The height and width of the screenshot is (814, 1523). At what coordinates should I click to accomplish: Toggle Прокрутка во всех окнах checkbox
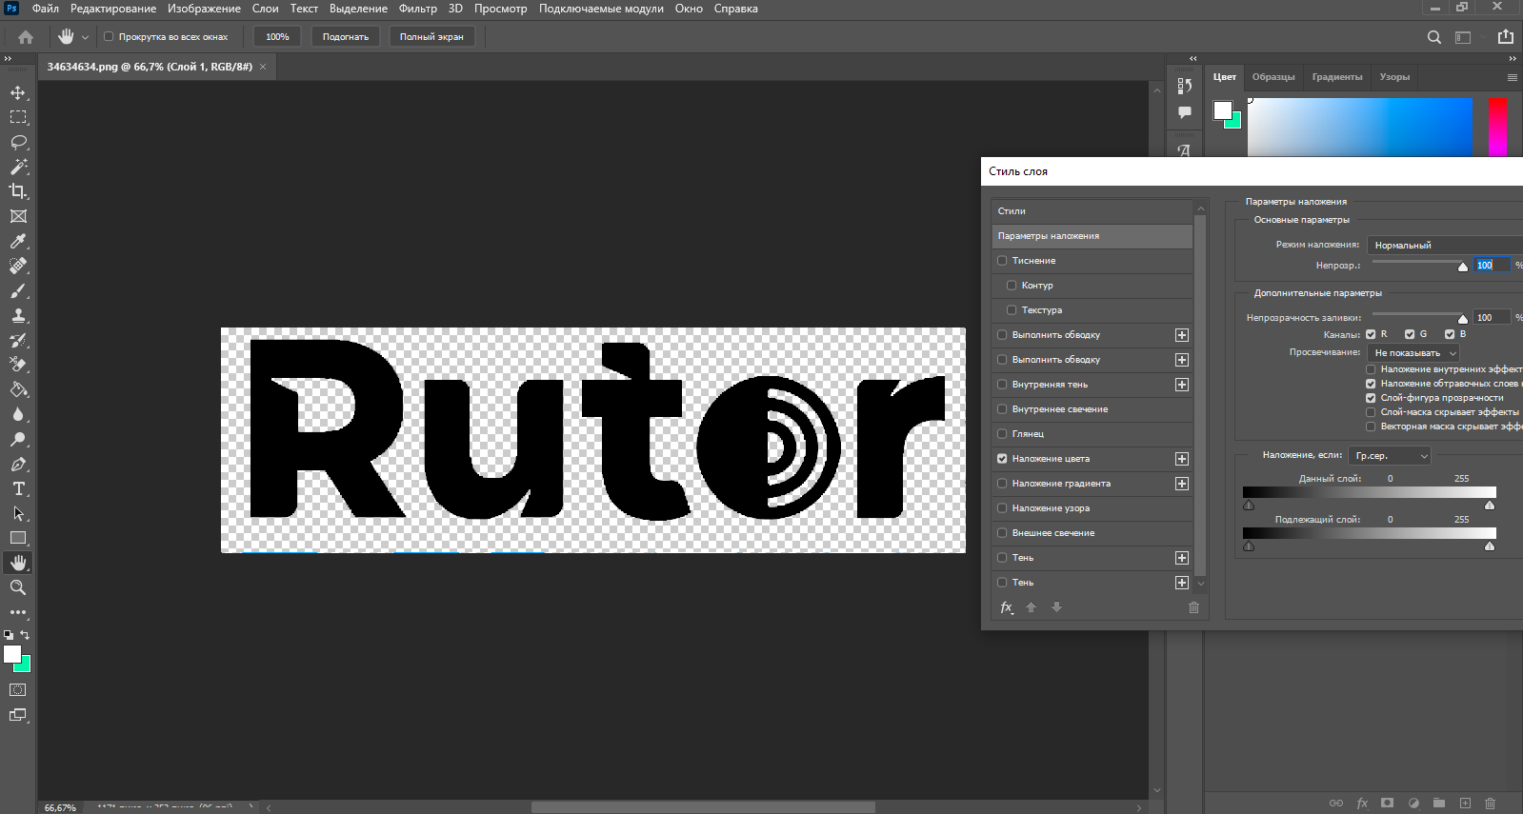click(x=109, y=37)
